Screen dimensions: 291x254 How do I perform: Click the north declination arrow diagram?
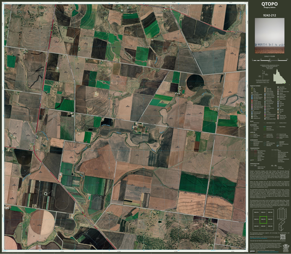[x=263, y=75]
